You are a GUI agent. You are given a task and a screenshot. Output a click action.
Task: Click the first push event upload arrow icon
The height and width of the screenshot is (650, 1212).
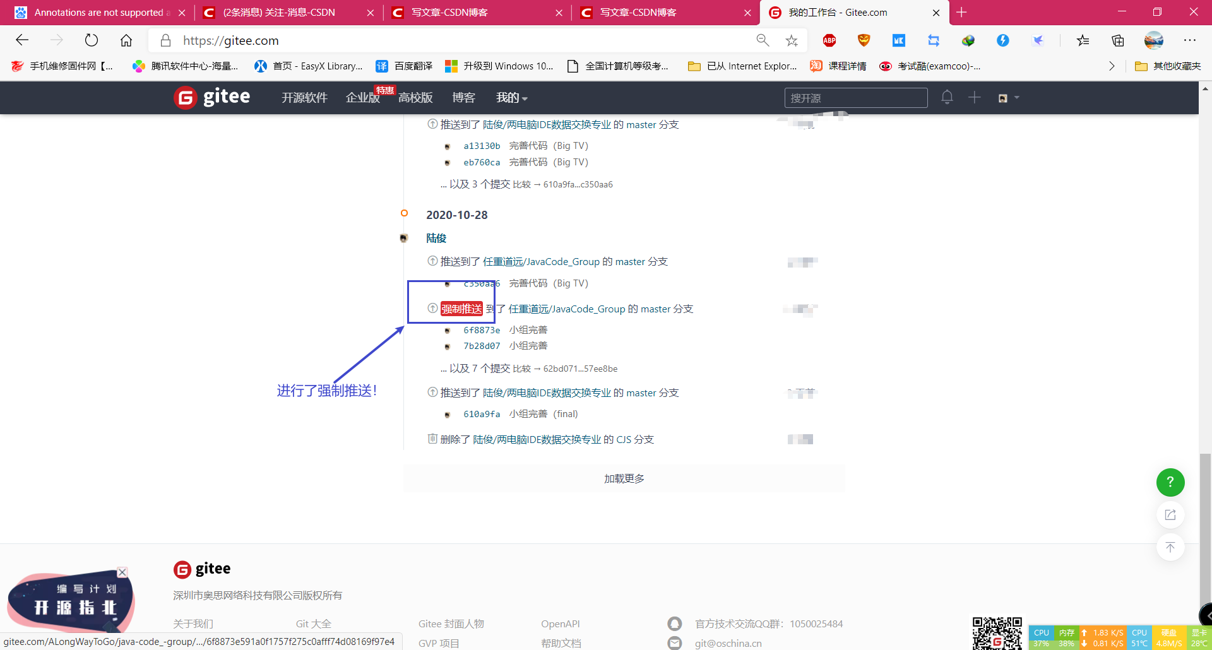coord(432,124)
